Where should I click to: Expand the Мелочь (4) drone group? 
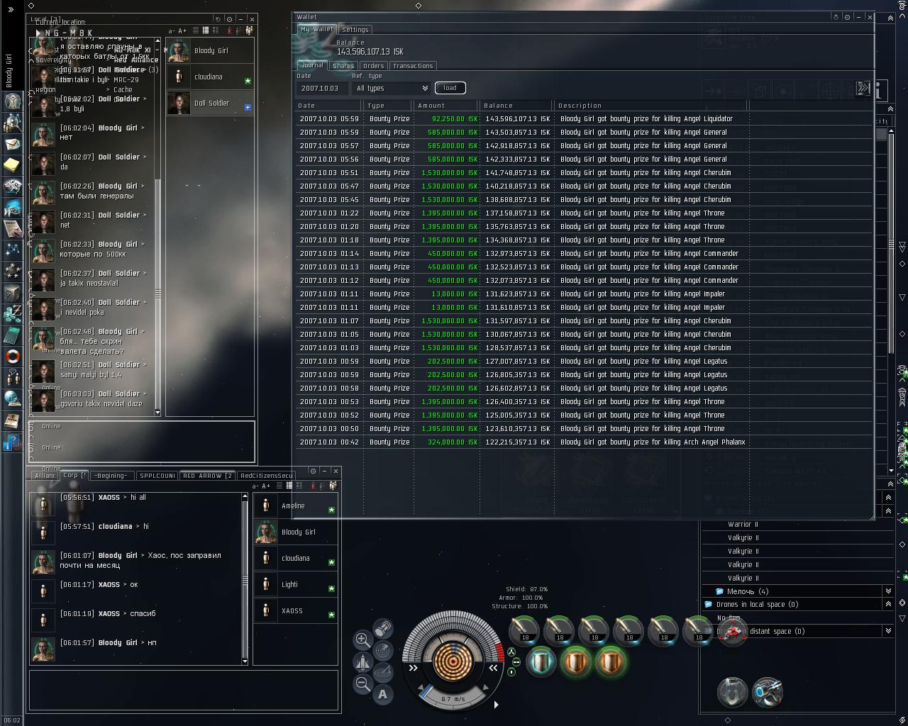887,591
